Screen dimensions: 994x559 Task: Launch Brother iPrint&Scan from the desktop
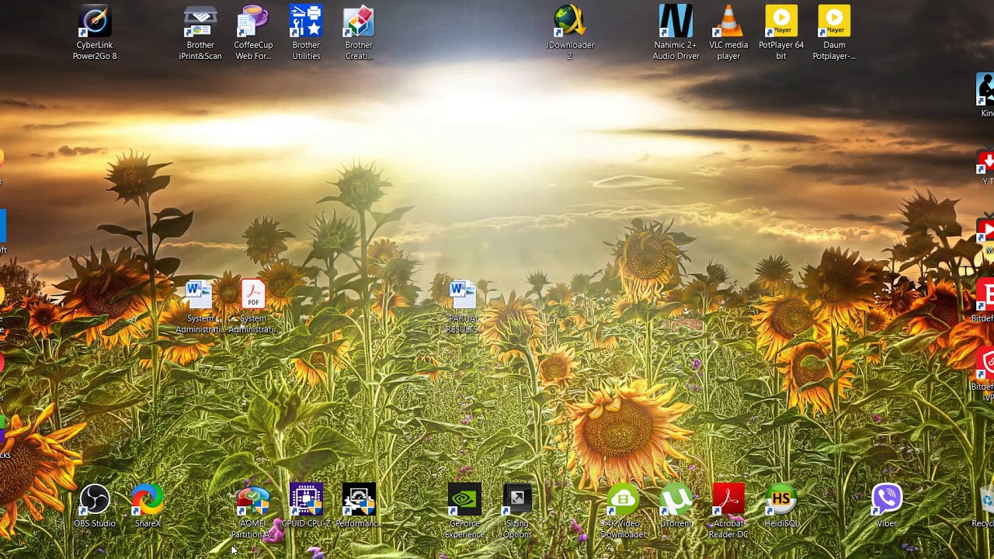(x=200, y=22)
